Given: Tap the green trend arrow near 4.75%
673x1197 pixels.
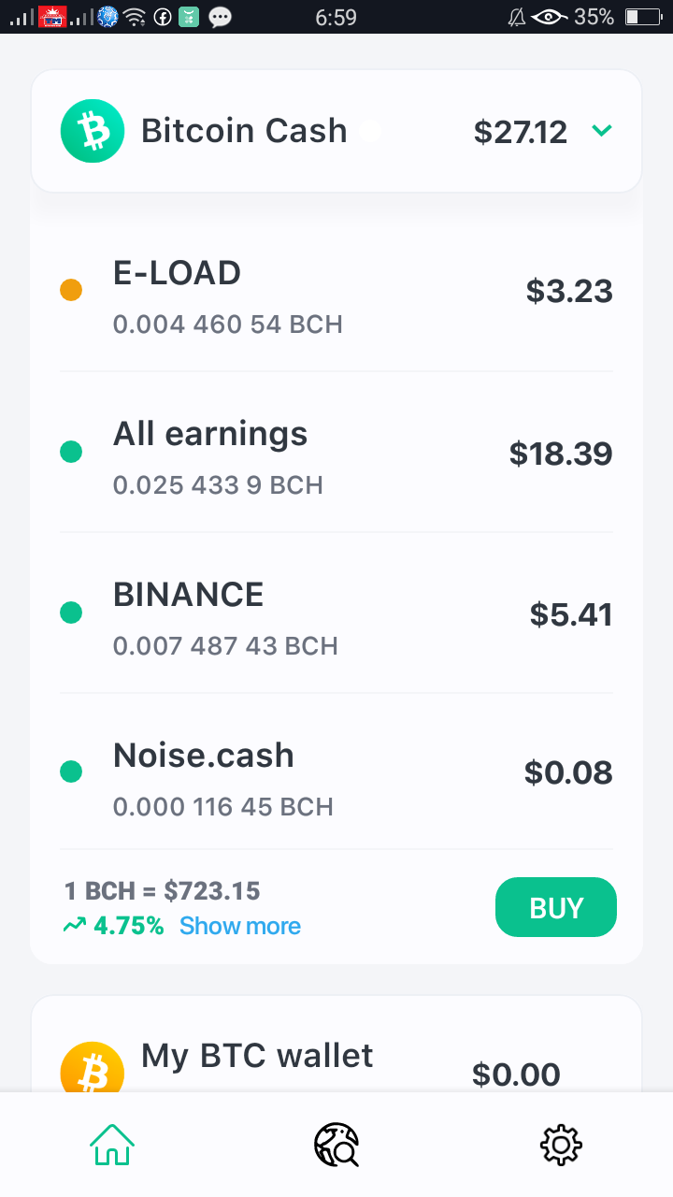Looking at the screenshot, I should click(x=75, y=926).
